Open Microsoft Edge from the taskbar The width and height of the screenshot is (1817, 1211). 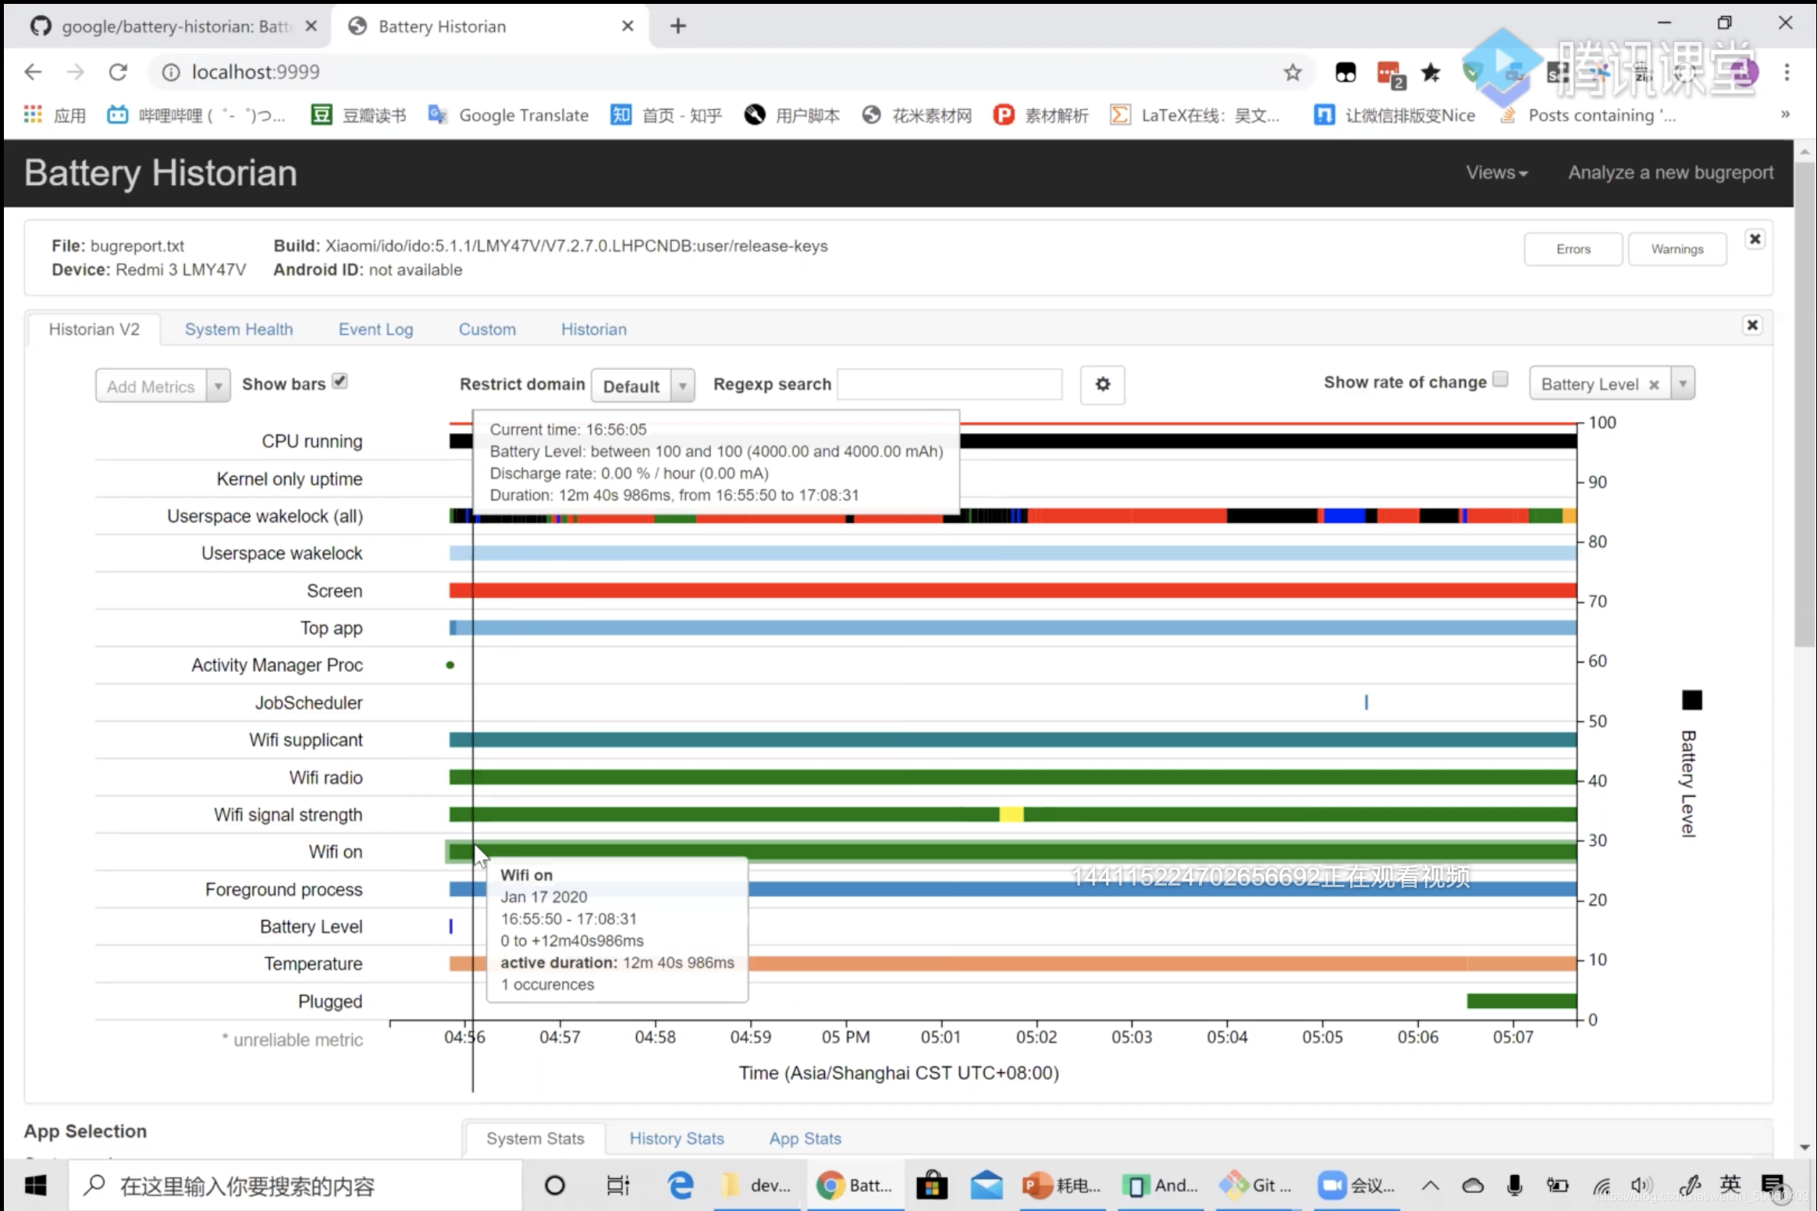click(x=680, y=1185)
